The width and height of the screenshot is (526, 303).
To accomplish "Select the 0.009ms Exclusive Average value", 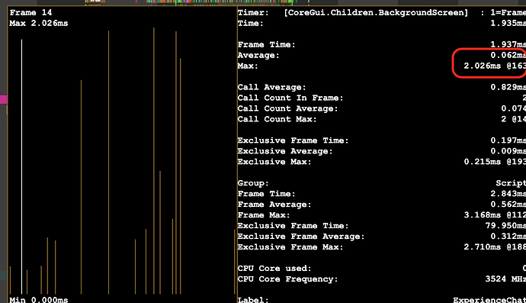I will pos(508,151).
